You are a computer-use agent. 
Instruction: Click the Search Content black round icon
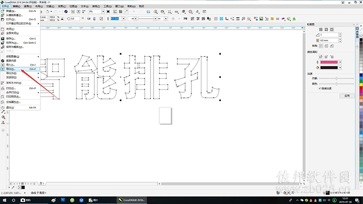coord(66,11)
